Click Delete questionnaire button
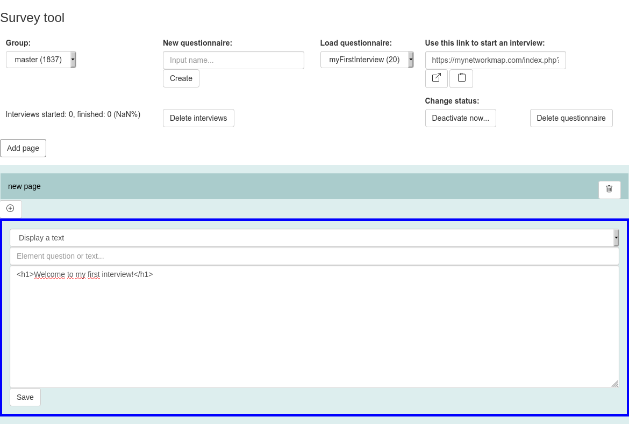 click(571, 118)
